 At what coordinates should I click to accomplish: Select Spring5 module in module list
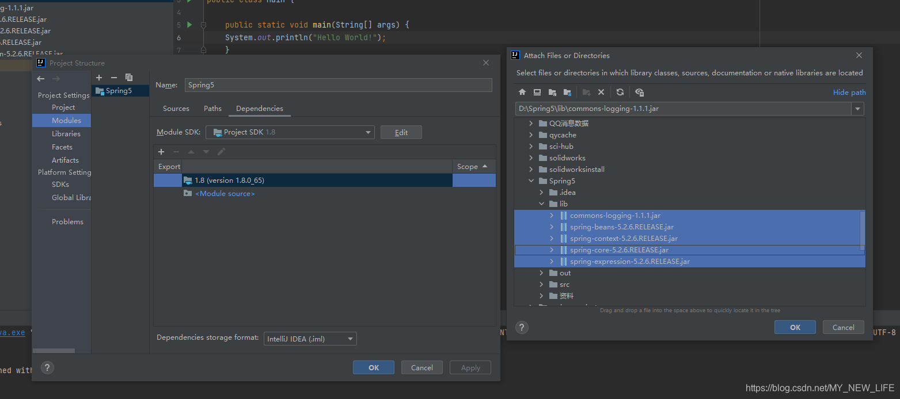click(120, 90)
